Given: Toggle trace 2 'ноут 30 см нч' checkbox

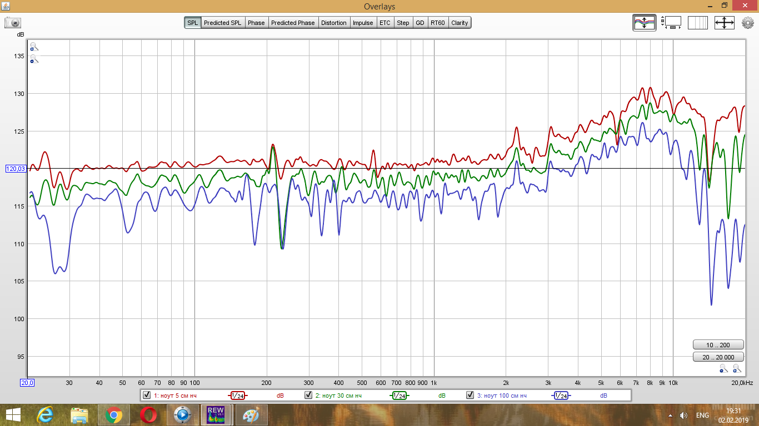Looking at the screenshot, I should [x=308, y=395].
